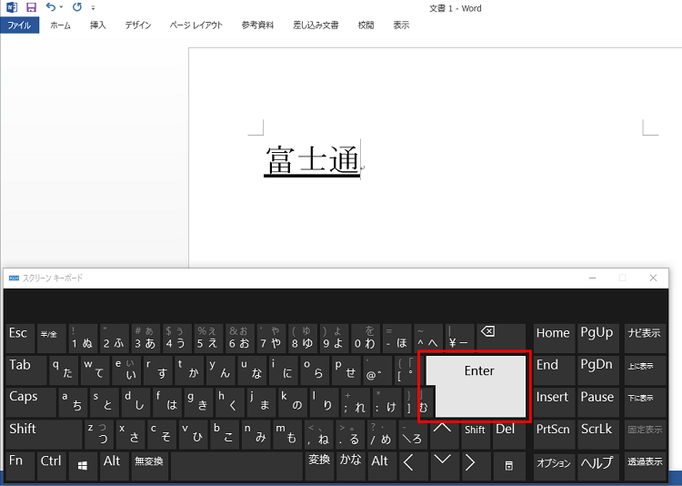Screen dimensions: 682x486
Task: Open the オプション key settings
Action: point(554,466)
